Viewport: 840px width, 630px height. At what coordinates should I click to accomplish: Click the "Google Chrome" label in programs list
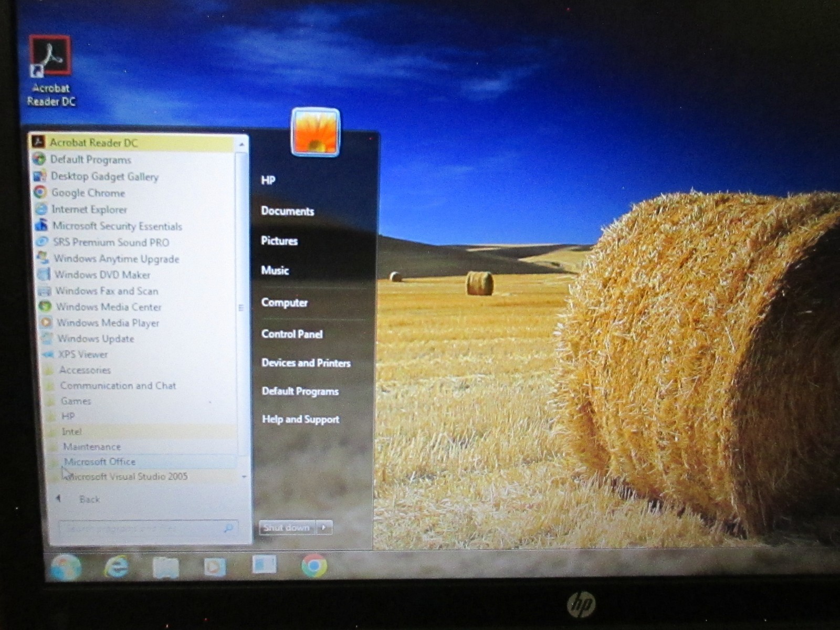88,193
